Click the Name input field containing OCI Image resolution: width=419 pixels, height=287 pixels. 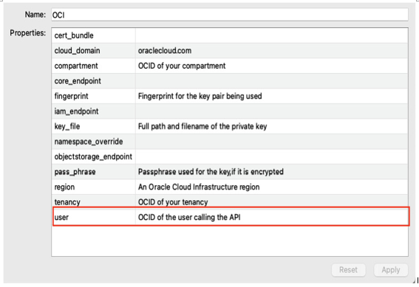(x=230, y=15)
